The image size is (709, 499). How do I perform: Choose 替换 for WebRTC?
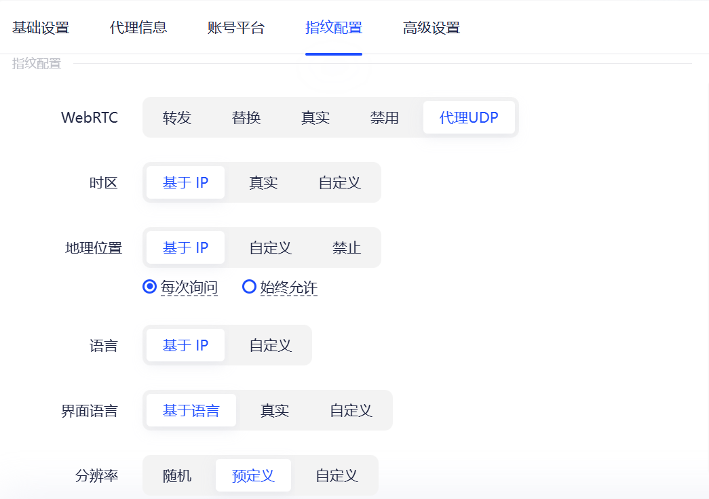pos(246,117)
